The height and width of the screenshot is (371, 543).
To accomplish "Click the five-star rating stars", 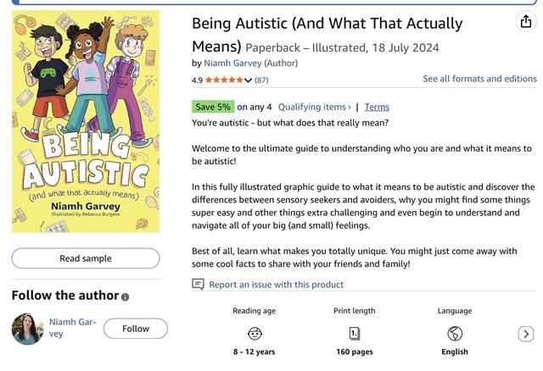I will [x=223, y=80].
